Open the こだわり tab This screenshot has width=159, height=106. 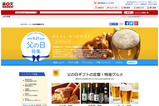click(119, 63)
